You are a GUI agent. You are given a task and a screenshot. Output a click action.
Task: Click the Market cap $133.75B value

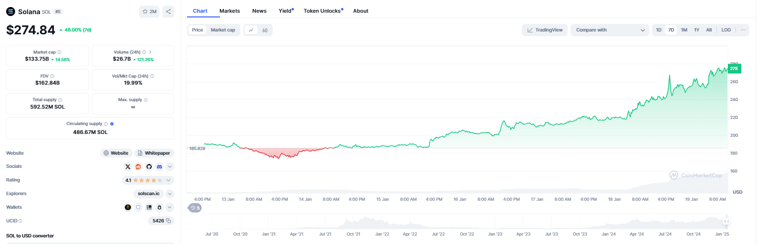tap(37, 59)
